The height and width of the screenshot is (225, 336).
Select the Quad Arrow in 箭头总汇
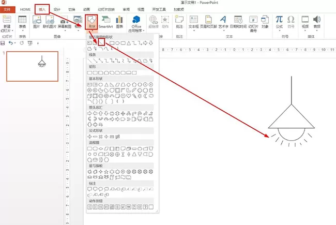click(x=123, y=113)
